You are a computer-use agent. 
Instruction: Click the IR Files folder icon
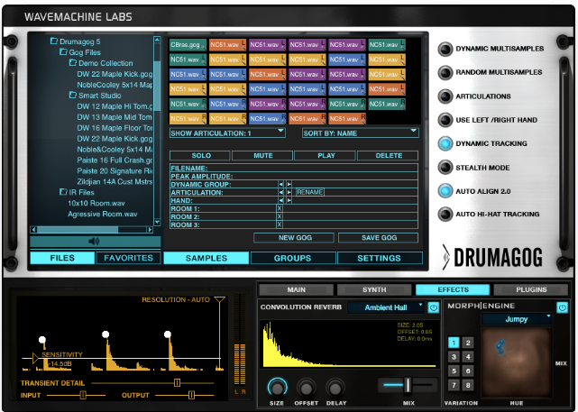pos(63,192)
